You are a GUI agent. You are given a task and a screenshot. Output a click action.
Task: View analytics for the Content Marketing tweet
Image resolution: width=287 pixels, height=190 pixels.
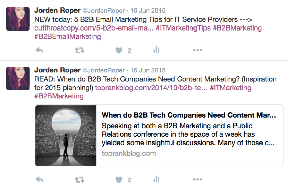coord(156,179)
